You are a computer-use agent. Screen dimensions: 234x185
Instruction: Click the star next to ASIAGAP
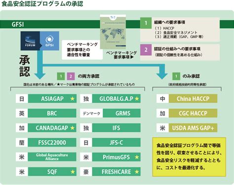coord(73,99)
